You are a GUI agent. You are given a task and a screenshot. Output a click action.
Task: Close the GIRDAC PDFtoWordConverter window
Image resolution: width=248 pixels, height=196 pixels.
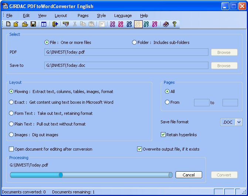click(x=242, y=6)
